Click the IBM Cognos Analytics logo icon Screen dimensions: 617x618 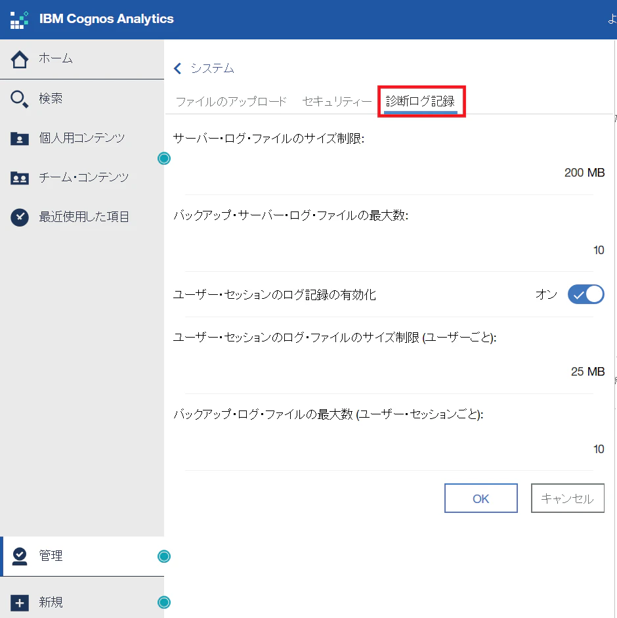click(19, 20)
